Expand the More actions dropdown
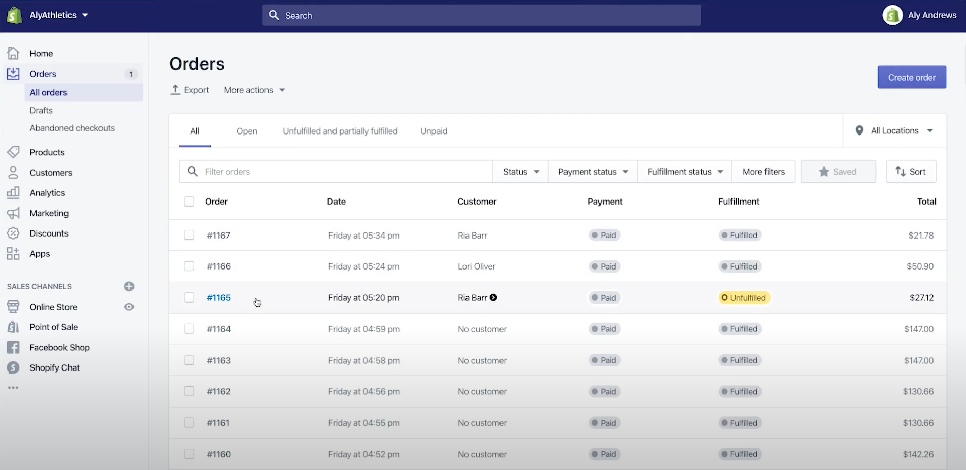The width and height of the screenshot is (966, 470). [254, 90]
